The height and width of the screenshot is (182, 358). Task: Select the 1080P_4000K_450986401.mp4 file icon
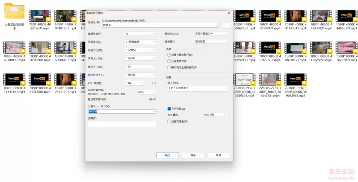[x=65, y=48]
